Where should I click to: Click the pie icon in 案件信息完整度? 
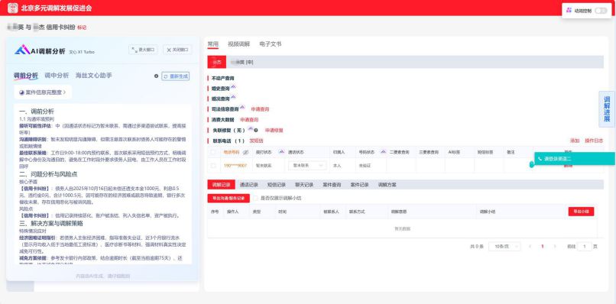[21, 92]
